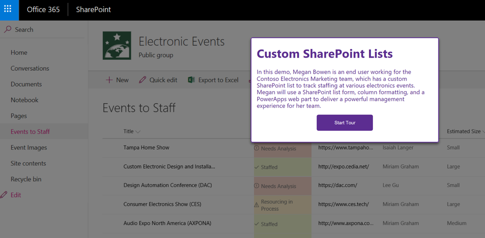Click the Excel icon in the toolbar

click(x=191, y=80)
